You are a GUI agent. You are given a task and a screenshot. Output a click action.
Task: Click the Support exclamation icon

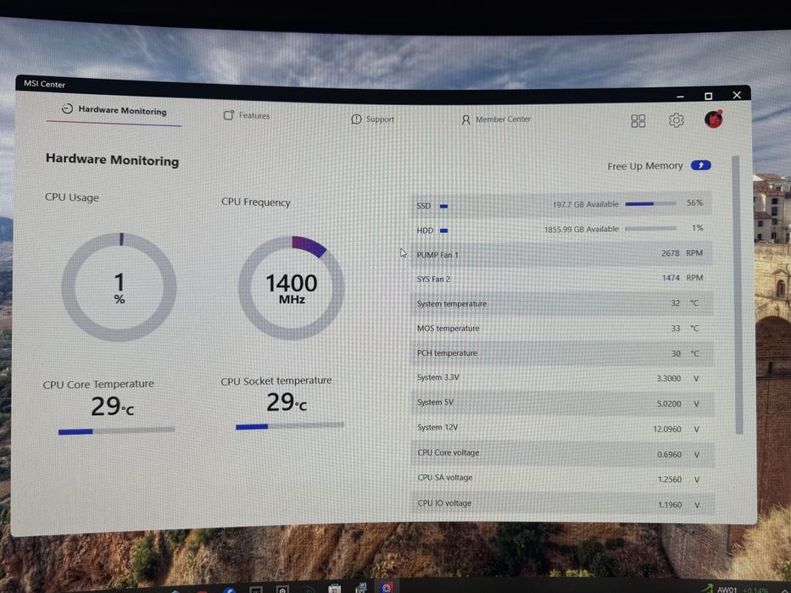click(x=356, y=119)
